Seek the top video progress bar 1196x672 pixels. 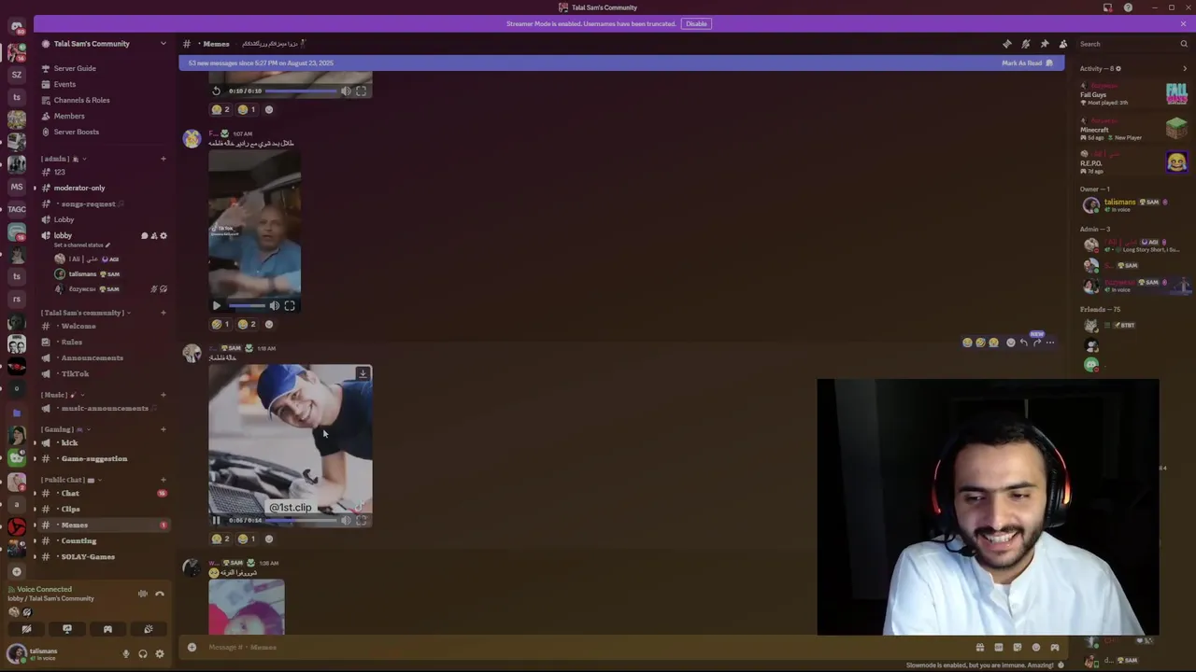click(x=303, y=91)
